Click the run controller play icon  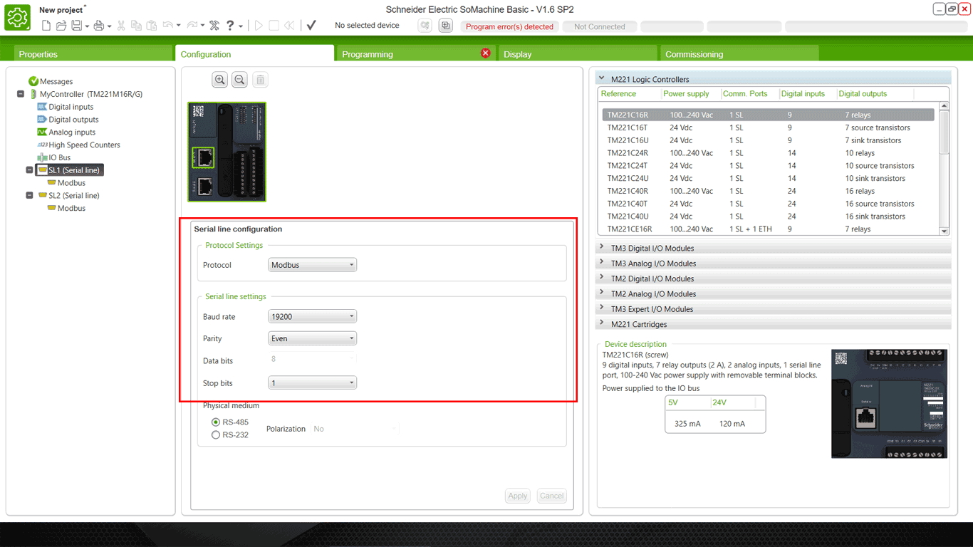coord(259,26)
